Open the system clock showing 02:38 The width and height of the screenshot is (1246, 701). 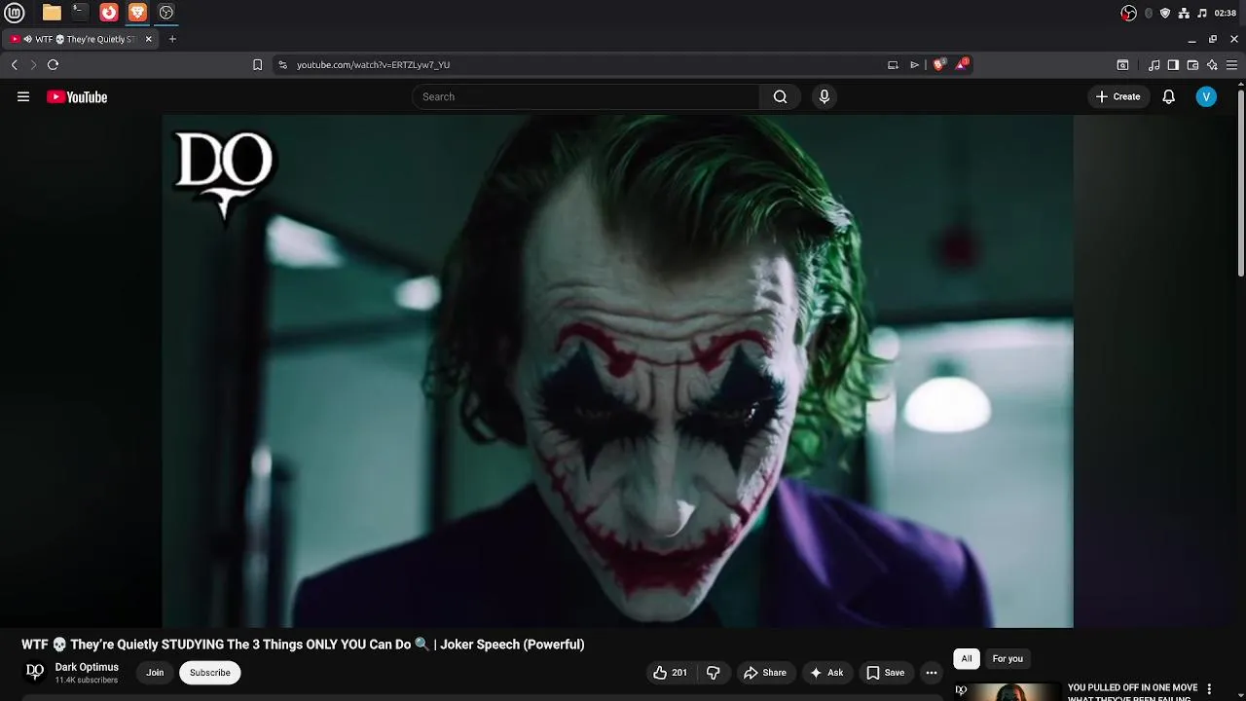point(1226,13)
